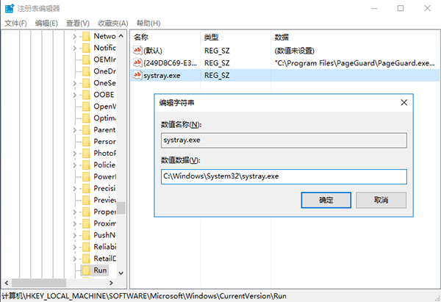Click the Registry Editor app icon in title bar
Image resolution: width=441 pixels, height=302 pixels.
coord(10,8)
